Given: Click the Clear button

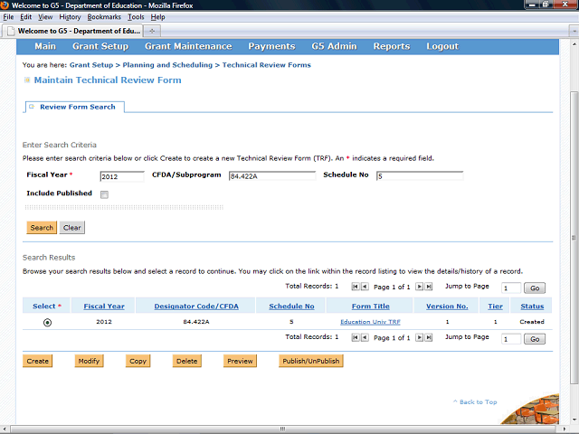Looking at the screenshot, I should [72, 227].
